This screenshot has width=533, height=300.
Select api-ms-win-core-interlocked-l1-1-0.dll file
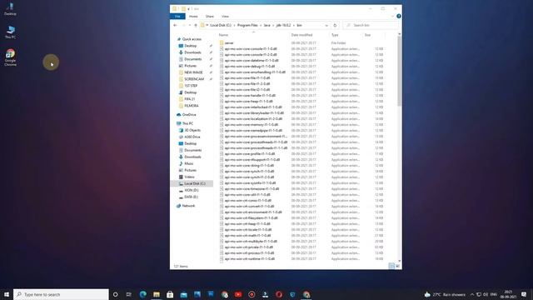point(253,107)
